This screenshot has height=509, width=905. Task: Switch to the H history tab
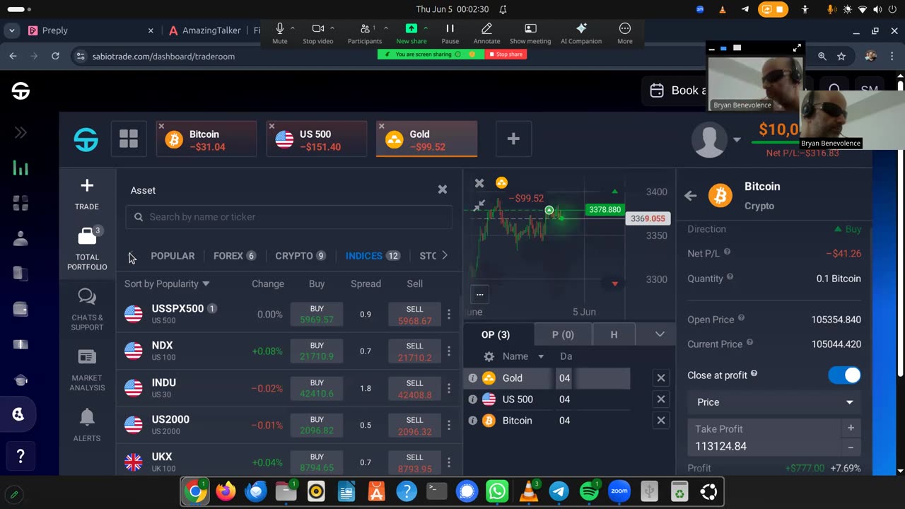(614, 334)
